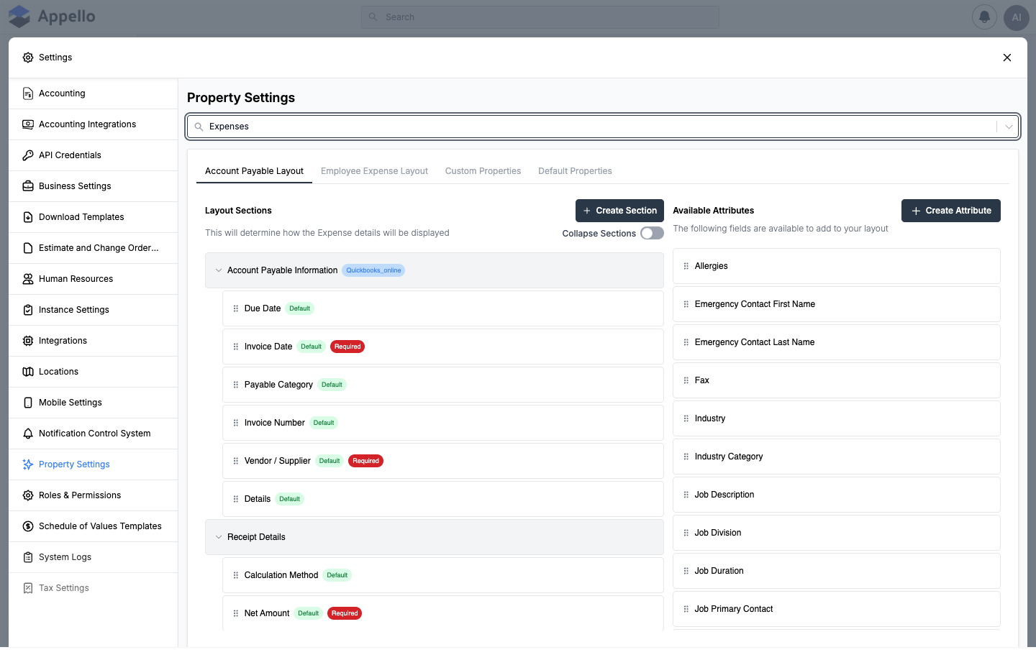1036x660 pixels.
Task: Grab the Fax attribute drag handle
Action: (686, 380)
